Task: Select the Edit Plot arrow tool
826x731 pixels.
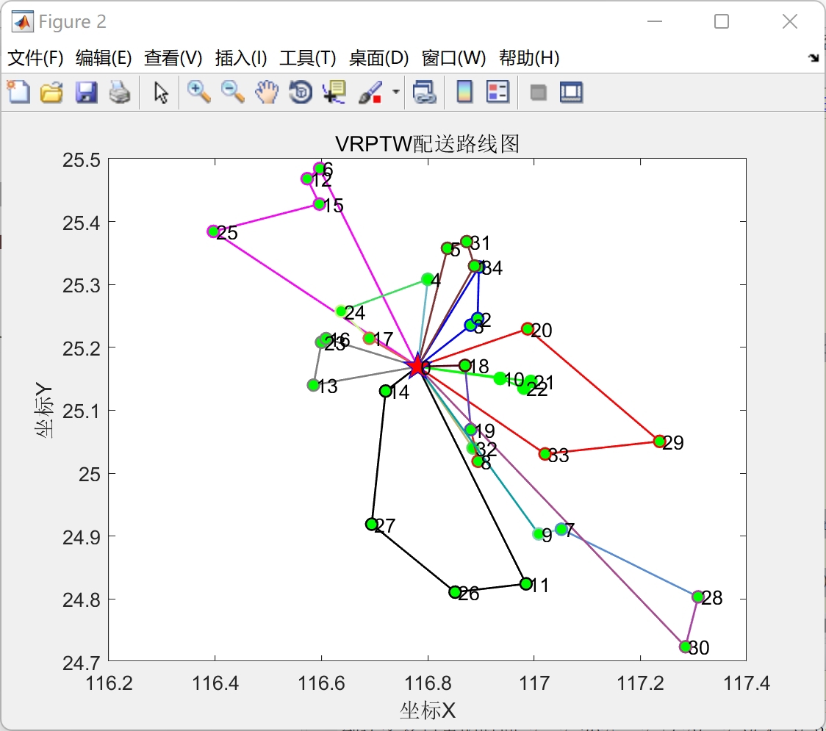Action: pyautogui.click(x=161, y=92)
